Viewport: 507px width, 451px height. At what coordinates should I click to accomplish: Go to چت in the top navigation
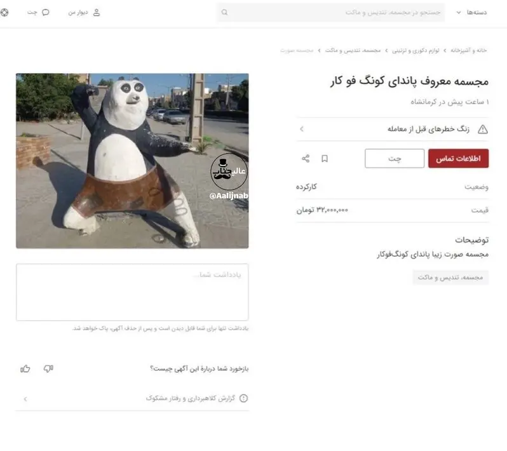click(x=32, y=12)
